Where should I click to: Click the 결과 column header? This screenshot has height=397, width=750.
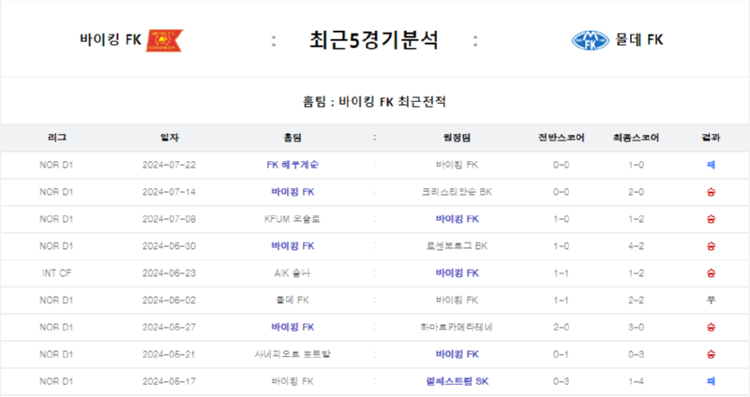pos(711,138)
